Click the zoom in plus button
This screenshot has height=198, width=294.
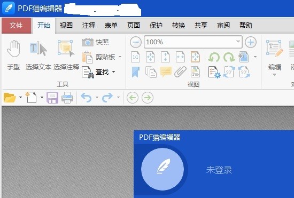click(x=251, y=42)
